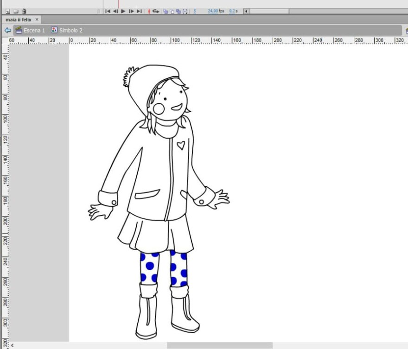Image resolution: width=408 pixels, height=349 pixels.
Task: Click the Delete layer trash icon
Action: [24, 11]
